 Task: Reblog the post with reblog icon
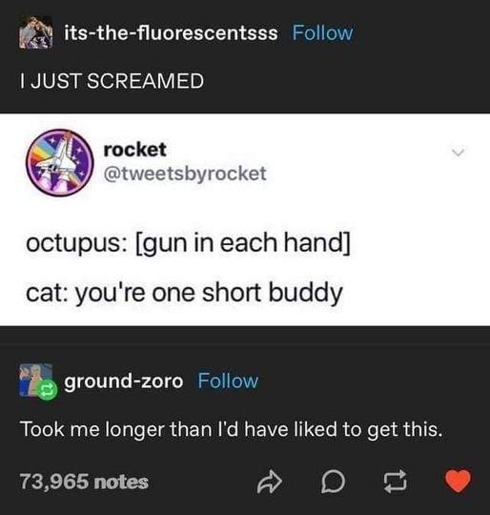(396, 482)
